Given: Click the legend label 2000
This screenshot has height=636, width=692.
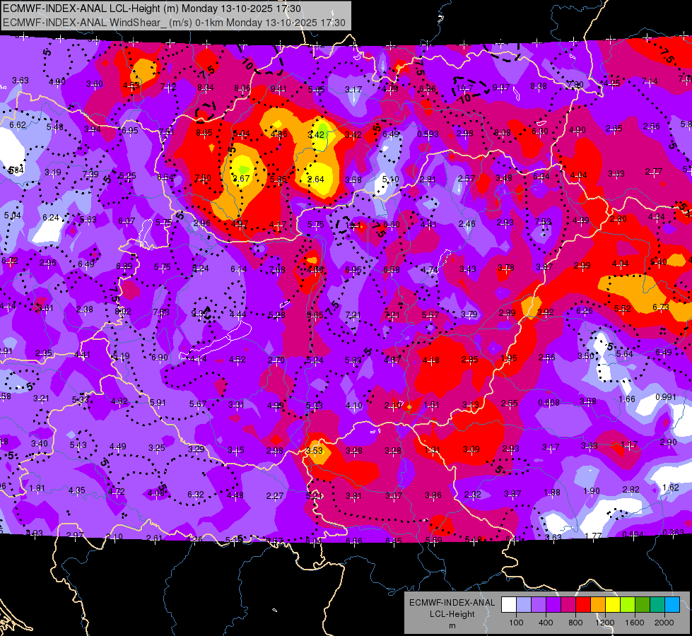Looking at the screenshot, I should click(x=664, y=623).
